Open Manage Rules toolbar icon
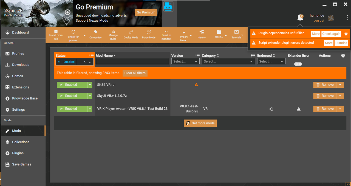 click(x=113, y=32)
